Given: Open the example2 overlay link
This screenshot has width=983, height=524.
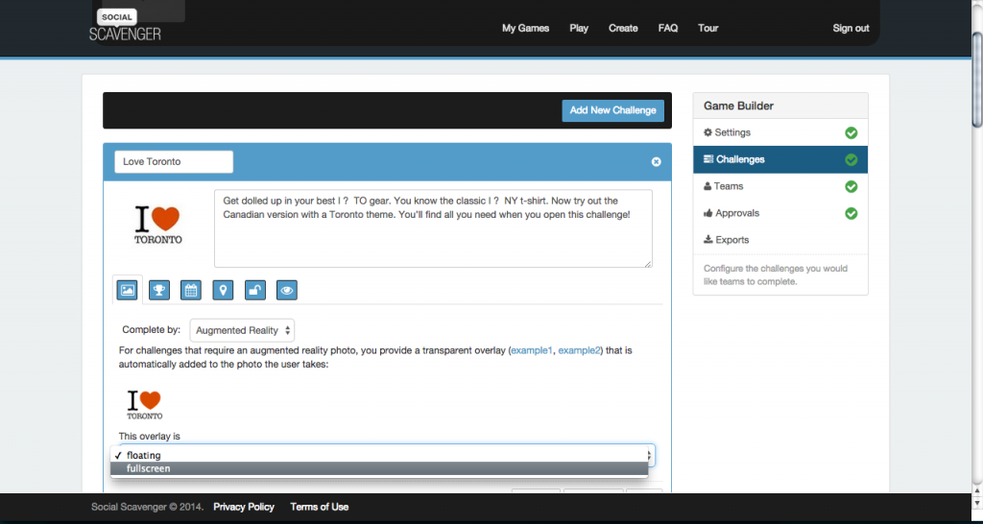Looking at the screenshot, I should (579, 350).
